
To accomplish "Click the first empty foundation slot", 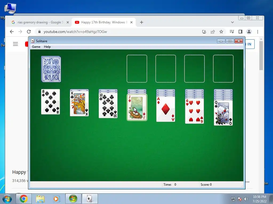I will click(137, 69).
